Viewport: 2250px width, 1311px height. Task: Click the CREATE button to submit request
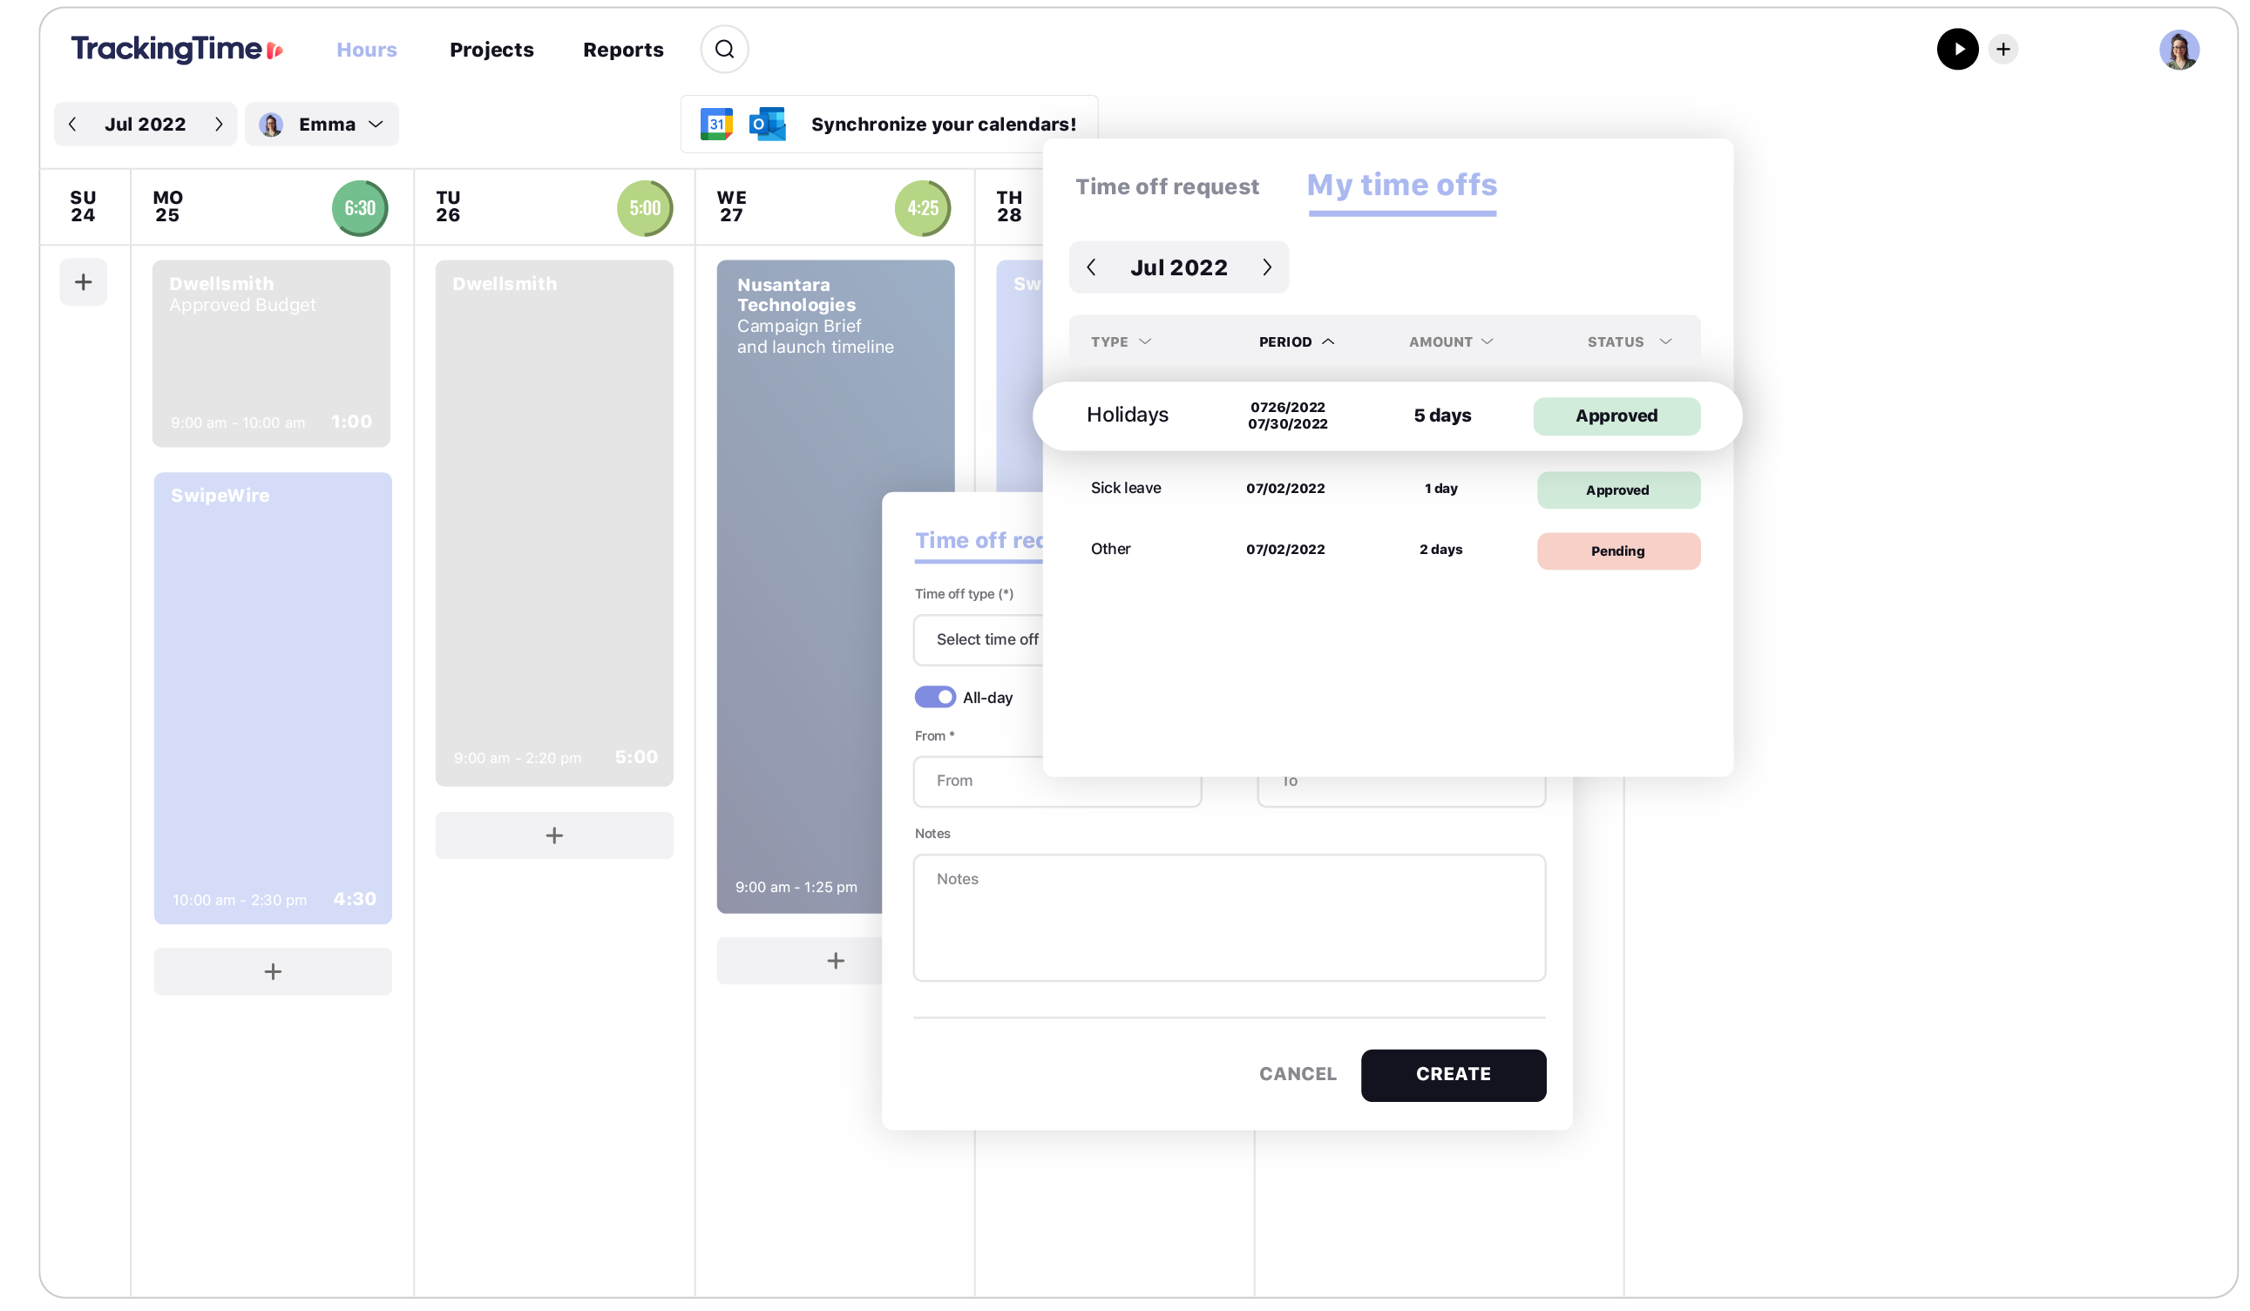[1452, 1075]
